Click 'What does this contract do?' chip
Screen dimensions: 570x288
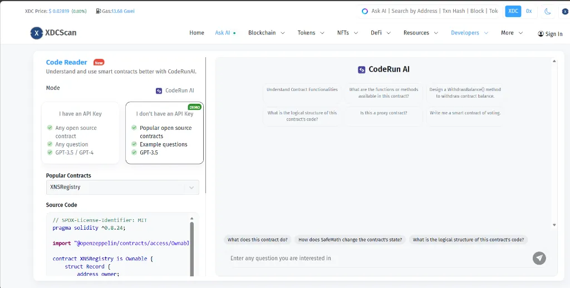(257, 240)
